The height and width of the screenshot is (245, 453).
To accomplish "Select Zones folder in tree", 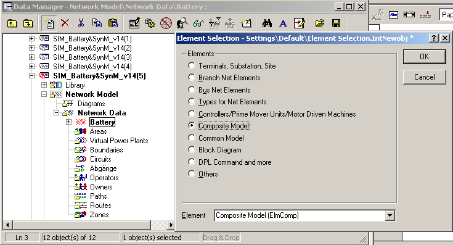I will click(x=99, y=215).
